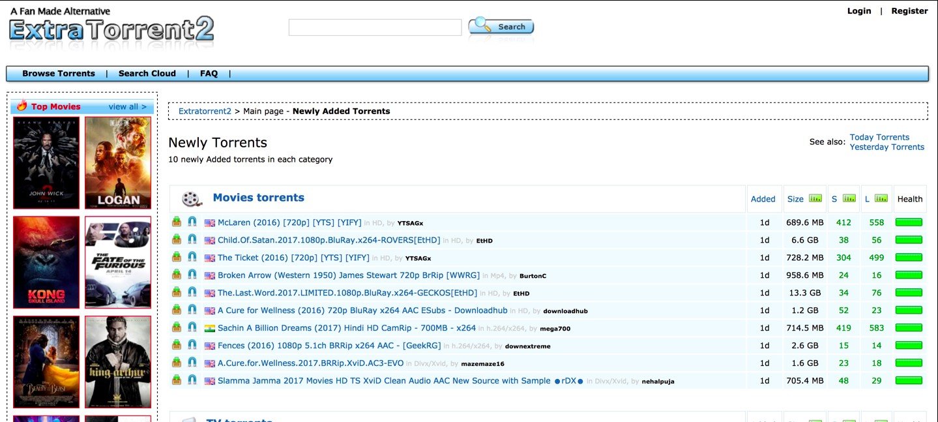Open magnet link for The.Last.Word.2017
This screenshot has height=422, width=938.
(192, 292)
